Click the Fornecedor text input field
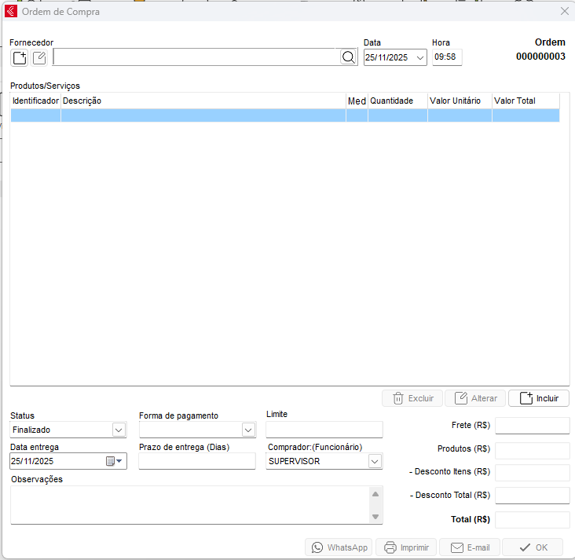 196,57
